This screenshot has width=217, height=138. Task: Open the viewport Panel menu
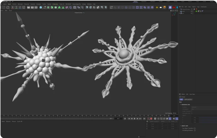[10, 10]
